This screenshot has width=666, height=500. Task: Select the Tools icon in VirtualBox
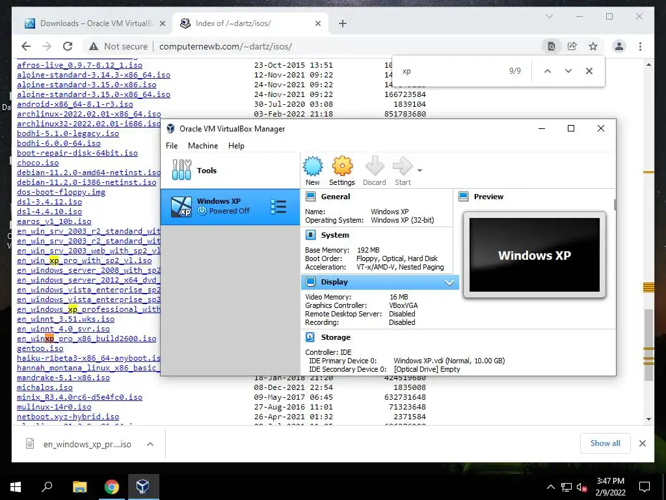(181, 170)
